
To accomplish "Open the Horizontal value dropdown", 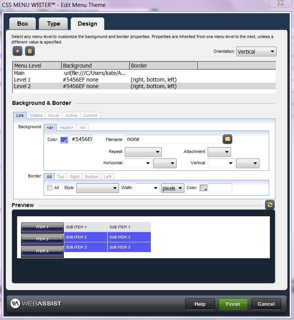I will 138,163.
